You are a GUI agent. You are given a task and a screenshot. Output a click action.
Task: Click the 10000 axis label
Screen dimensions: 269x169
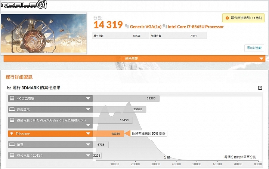click(x=115, y=164)
